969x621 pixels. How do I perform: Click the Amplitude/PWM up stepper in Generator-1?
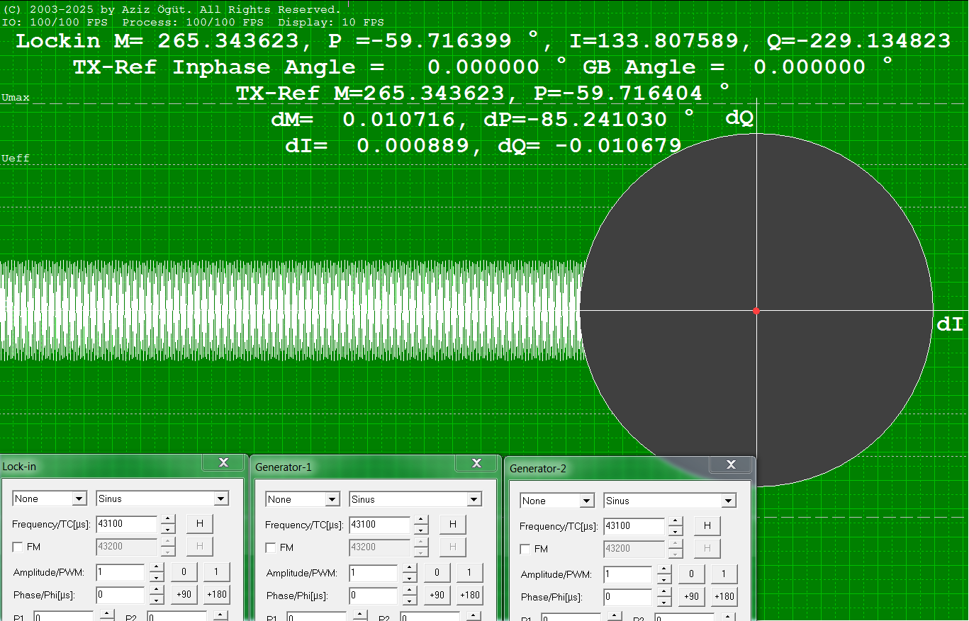click(x=409, y=569)
